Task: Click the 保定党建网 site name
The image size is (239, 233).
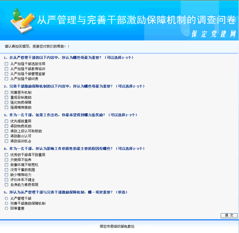Action: [x=214, y=34]
